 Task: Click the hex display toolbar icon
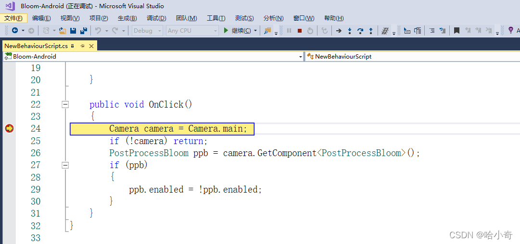(385, 30)
